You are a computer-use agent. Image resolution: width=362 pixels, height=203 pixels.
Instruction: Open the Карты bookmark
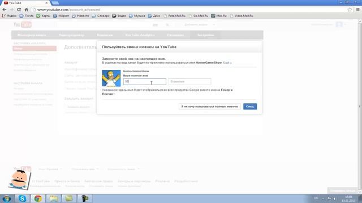(x=44, y=16)
